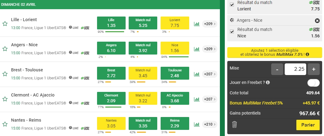Screen dimensions: 324x136
Task: Click MultiMax bonus info icon
Action: click(x=307, y=55)
